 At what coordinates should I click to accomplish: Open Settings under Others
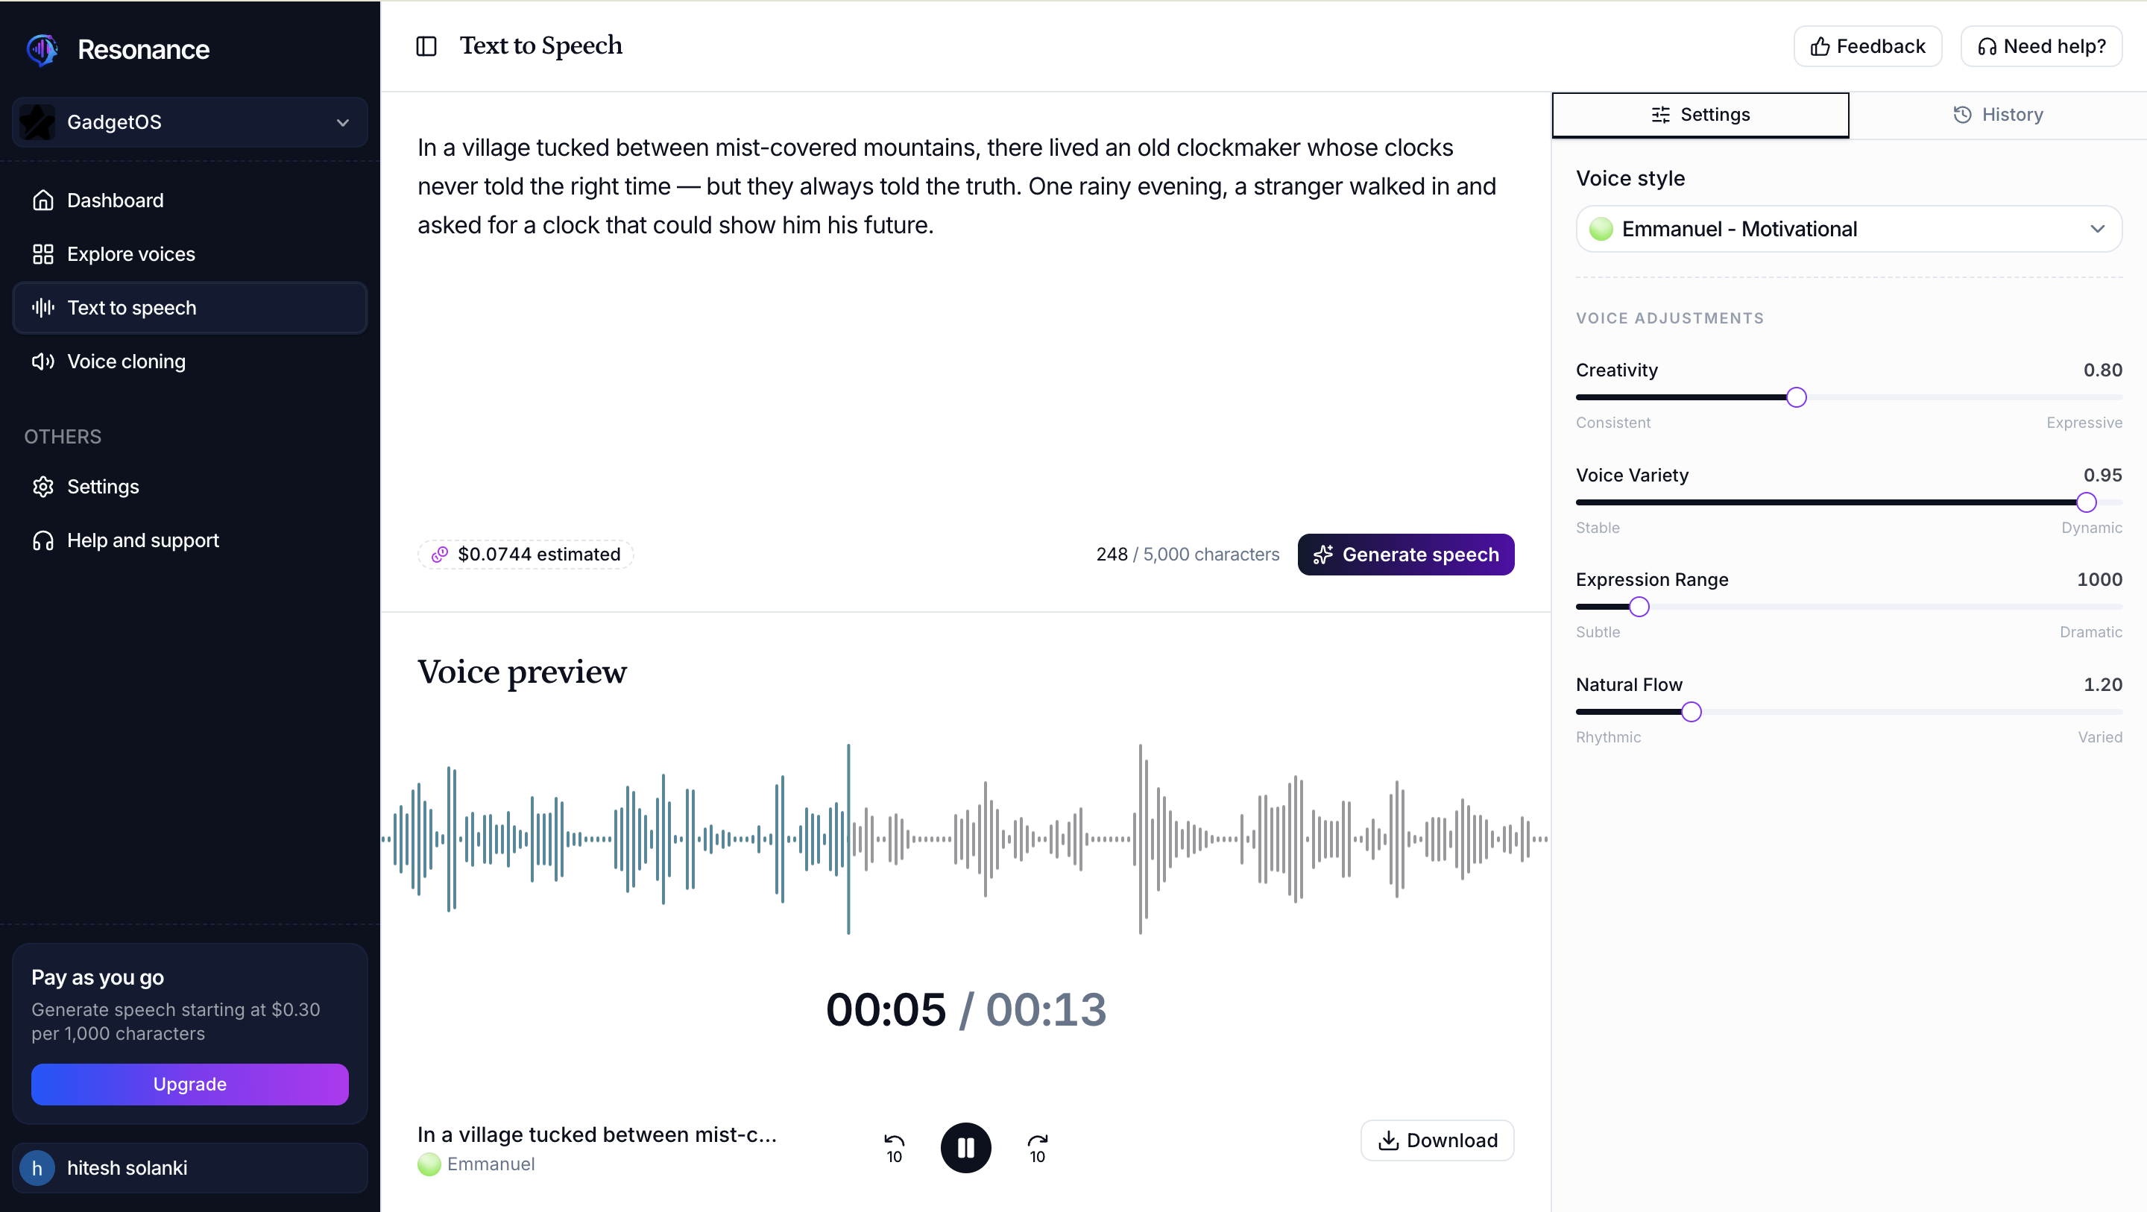190,487
